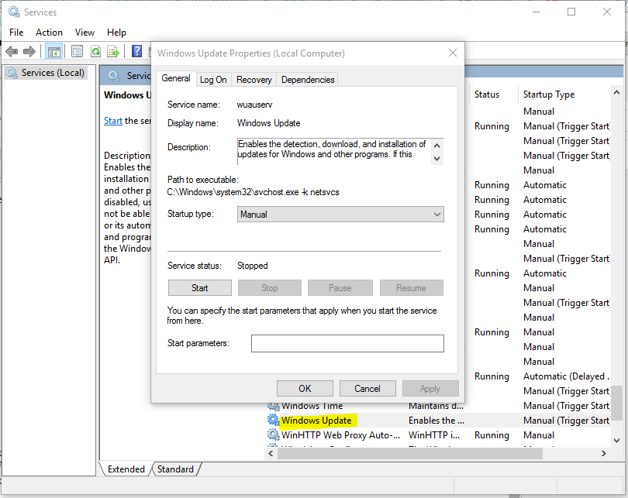Click the Start link in Services pane
The height and width of the screenshot is (498, 628).
pos(113,121)
